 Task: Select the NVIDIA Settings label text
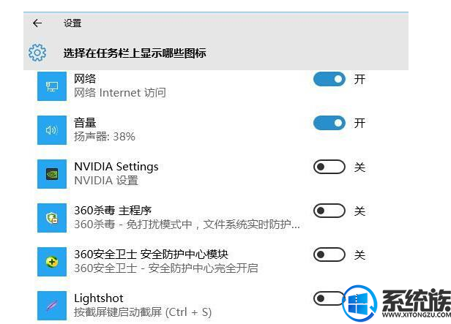(x=116, y=167)
